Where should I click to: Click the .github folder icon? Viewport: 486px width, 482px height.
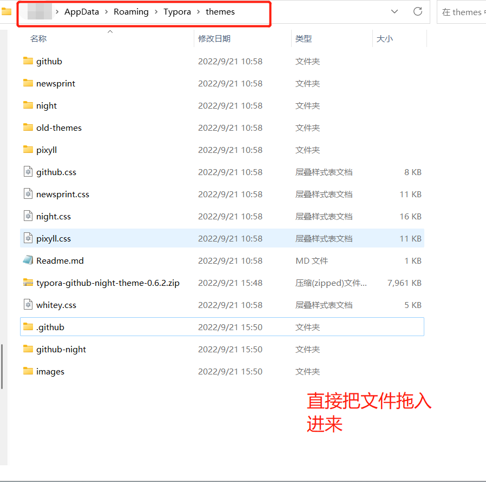click(x=28, y=327)
